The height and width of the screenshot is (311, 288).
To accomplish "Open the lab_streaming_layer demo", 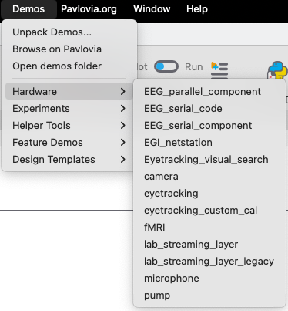I will [209, 245].
